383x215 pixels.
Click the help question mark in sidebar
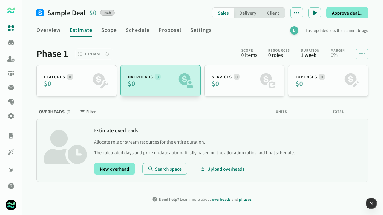tap(11, 186)
